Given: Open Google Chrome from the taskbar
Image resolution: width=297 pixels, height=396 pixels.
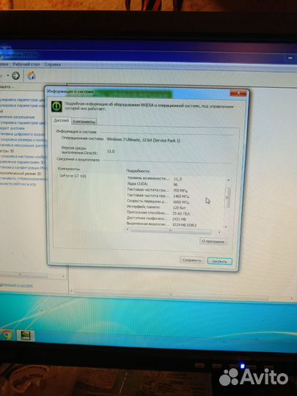Looking at the screenshot, I should pyautogui.click(x=7, y=335).
